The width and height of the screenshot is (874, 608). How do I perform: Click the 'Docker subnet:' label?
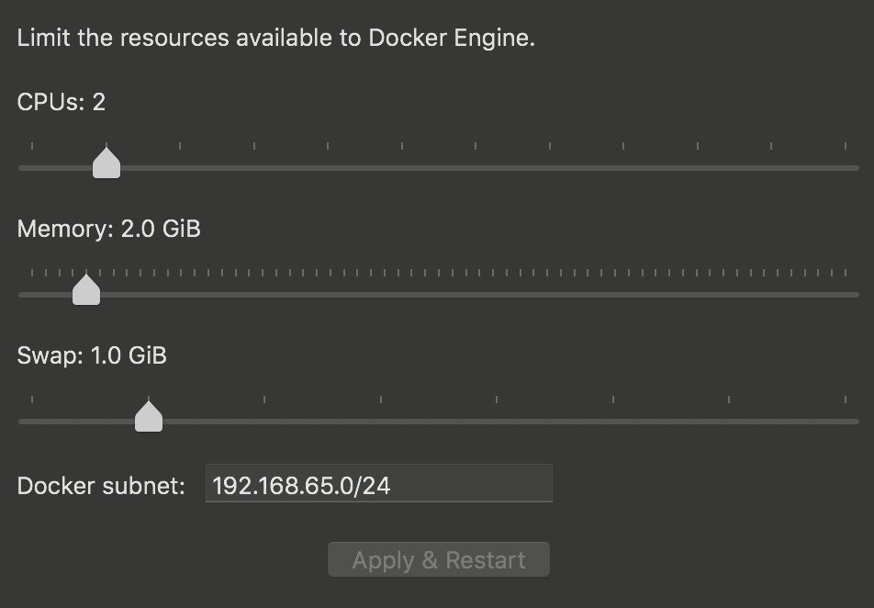click(101, 485)
